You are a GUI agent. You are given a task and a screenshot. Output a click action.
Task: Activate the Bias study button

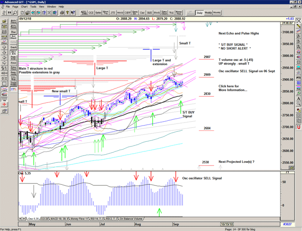(x=13, y=32)
